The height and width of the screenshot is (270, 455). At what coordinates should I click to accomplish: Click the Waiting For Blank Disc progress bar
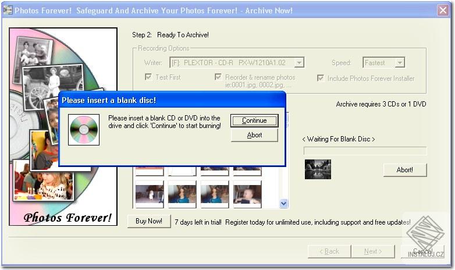[x=365, y=151]
